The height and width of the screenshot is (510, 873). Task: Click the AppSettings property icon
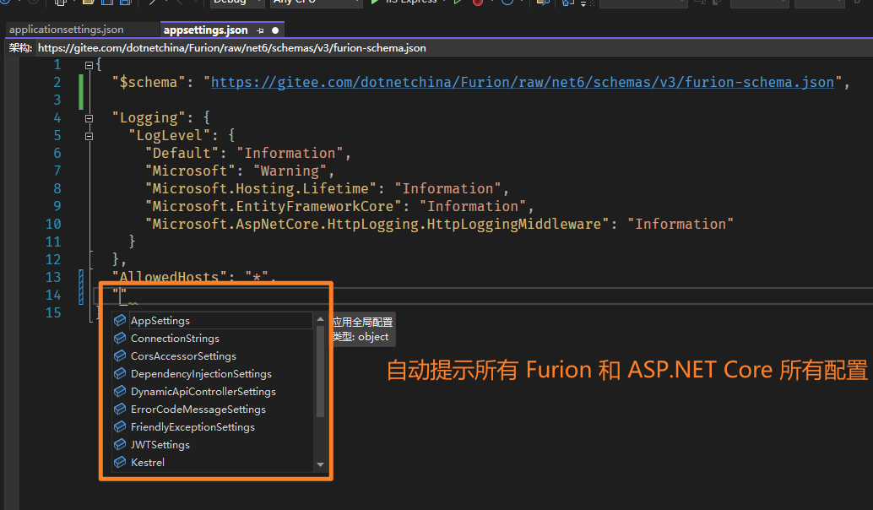(x=120, y=321)
